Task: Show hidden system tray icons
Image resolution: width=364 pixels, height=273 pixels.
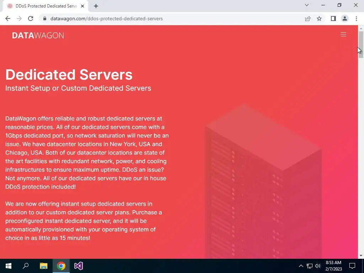Action: pos(301,266)
